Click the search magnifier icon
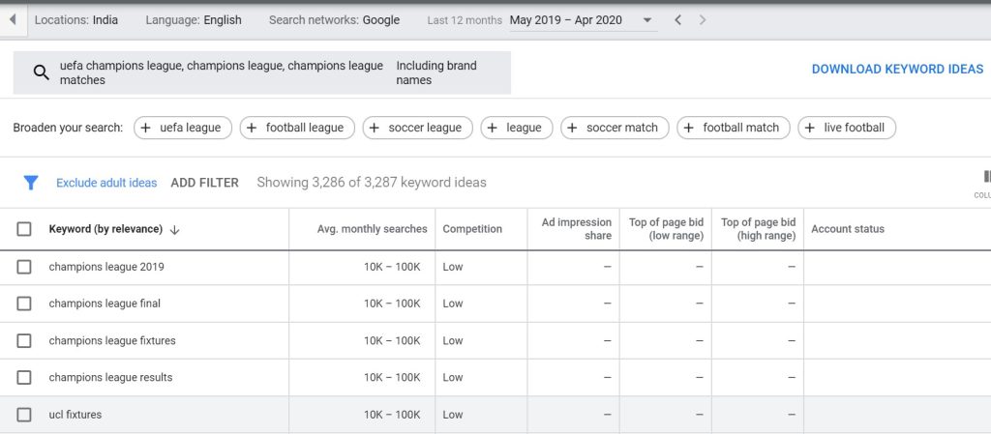The height and width of the screenshot is (434, 991). tap(41, 72)
